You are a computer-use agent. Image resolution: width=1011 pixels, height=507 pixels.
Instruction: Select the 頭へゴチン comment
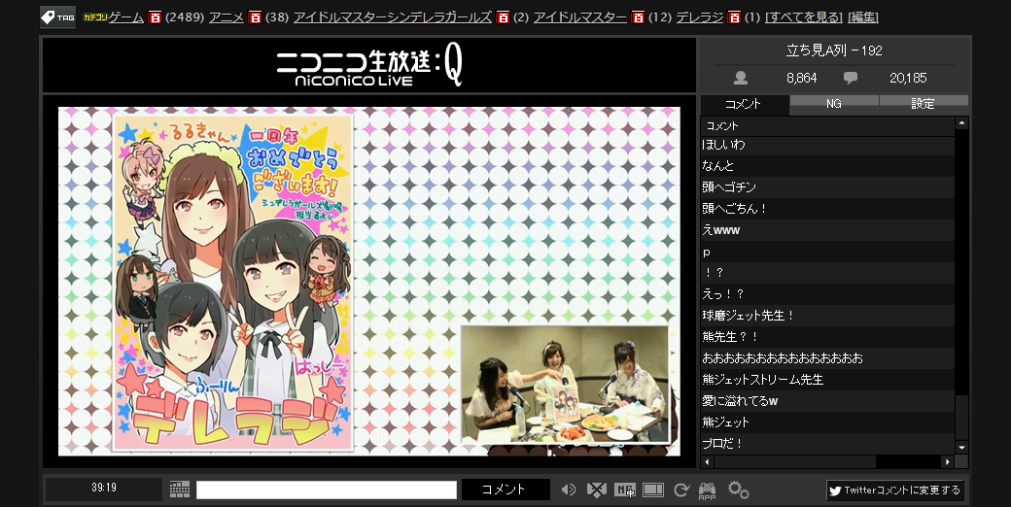[827, 187]
